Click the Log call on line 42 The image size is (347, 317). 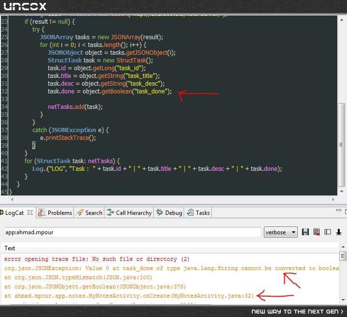[x=157, y=169]
